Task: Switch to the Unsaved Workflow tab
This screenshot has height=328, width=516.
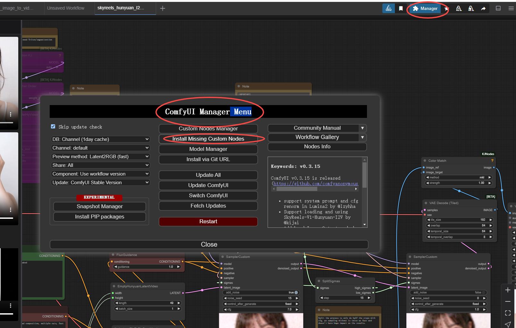Action: [x=66, y=8]
